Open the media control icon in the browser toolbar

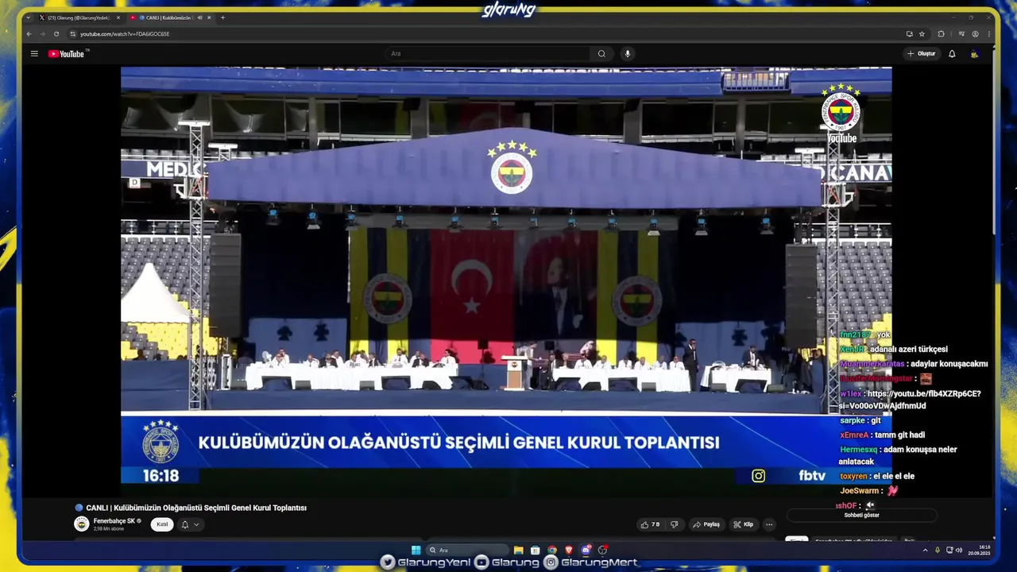[961, 34]
